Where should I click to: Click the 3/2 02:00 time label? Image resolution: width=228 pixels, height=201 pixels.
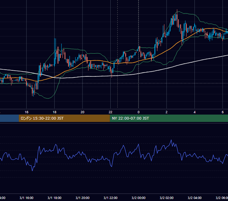point(167,198)
